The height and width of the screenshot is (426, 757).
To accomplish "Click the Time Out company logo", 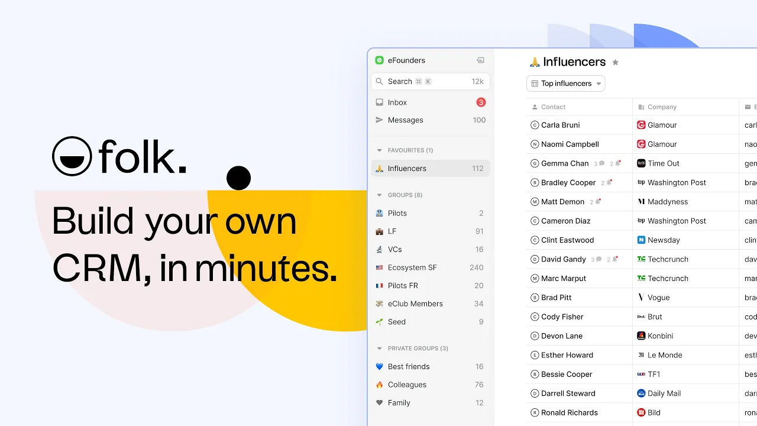I will coord(641,163).
